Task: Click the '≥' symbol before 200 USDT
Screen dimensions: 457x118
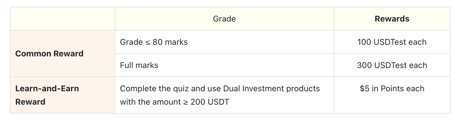Action: click(185, 102)
